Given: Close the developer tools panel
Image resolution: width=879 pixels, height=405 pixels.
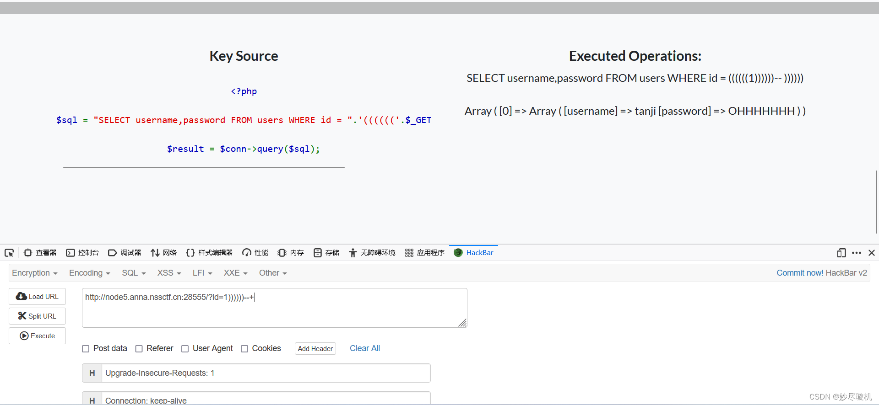Looking at the screenshot, I should click(872, 253).
